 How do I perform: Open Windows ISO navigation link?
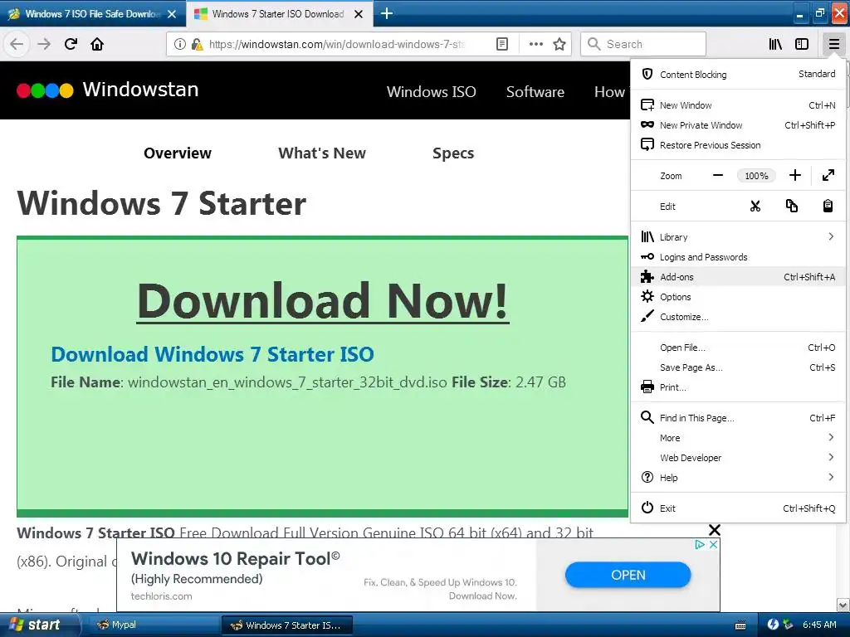click(x=432, y=91)
